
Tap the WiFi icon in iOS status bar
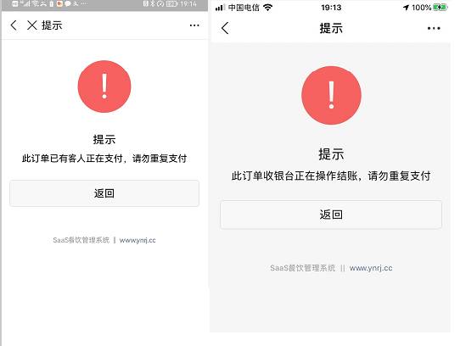click(x=267, y=8)
